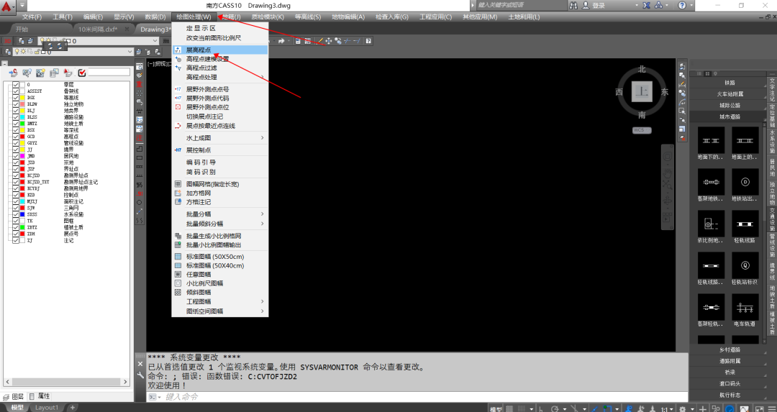The height and width of the screenshot is (412, 777).
Task: Select 展高程点 in the open menu
Action: (220, 50)
